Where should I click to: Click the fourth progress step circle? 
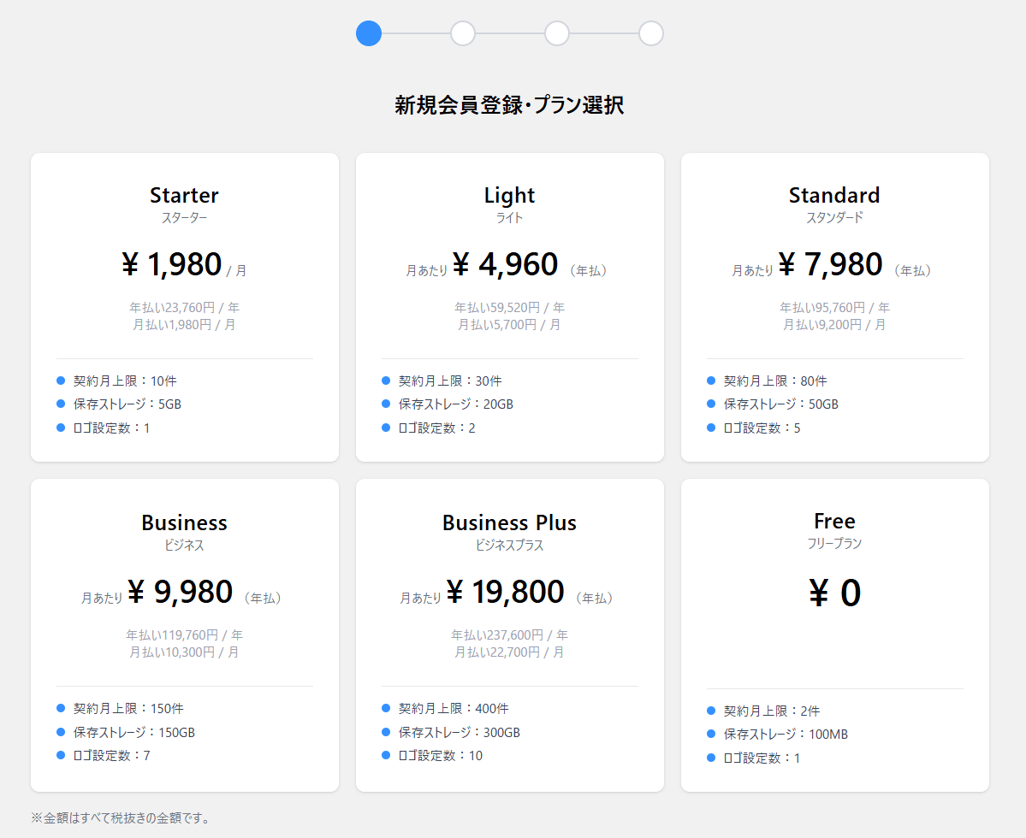(x=651, y=33)
